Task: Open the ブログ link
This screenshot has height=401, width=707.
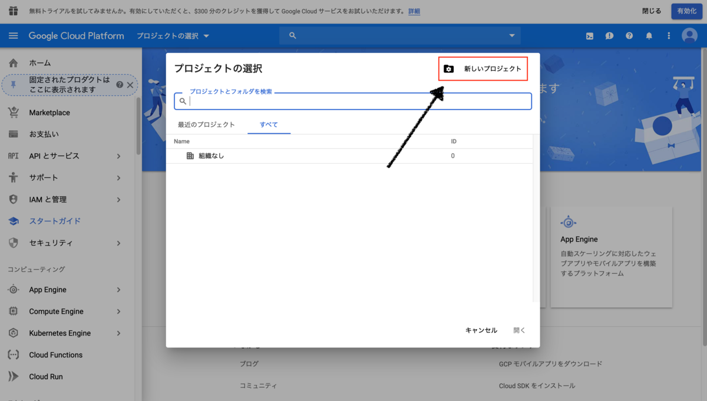Action: pos(249,364)
